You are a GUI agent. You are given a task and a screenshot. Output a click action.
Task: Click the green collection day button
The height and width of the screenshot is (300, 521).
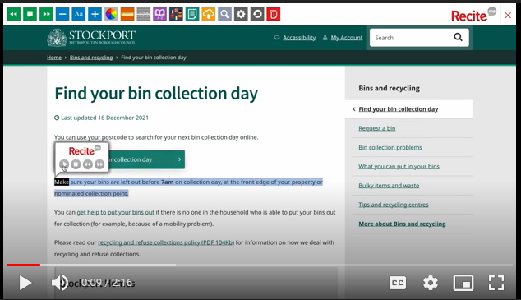[146, 159]
